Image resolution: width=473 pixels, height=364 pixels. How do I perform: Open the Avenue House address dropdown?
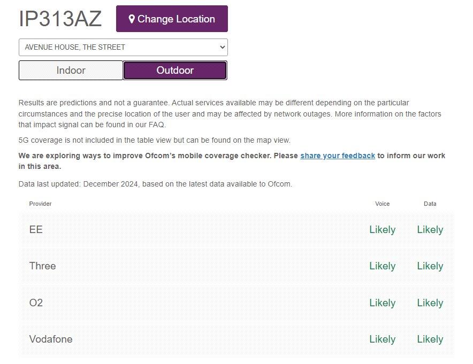tap(123, 47)
